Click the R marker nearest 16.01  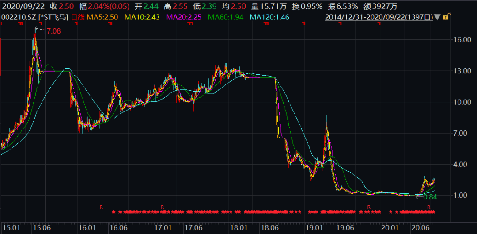101,207
